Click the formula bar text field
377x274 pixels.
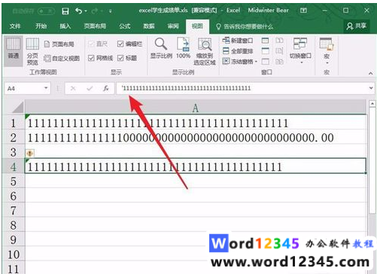242,88
